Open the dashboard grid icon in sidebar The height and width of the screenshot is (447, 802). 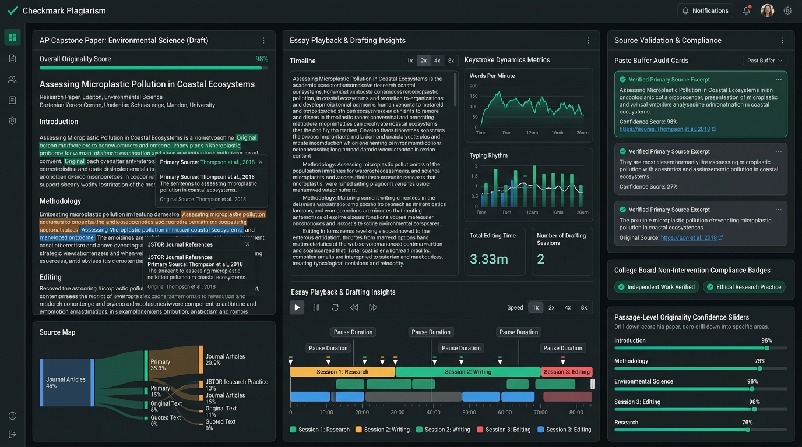[x=12, y=38]
